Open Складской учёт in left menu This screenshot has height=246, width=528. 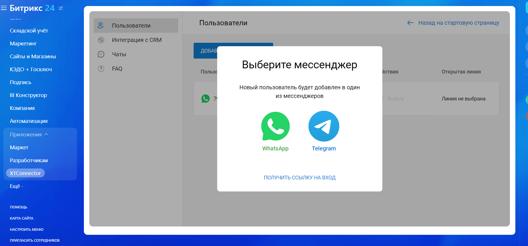[29, 30]
